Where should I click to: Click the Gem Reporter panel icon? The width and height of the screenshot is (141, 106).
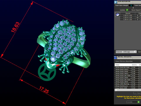[116, 2]
